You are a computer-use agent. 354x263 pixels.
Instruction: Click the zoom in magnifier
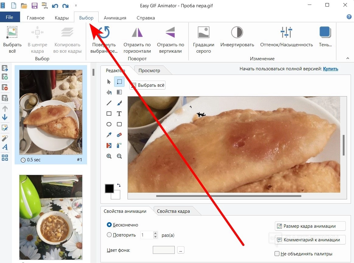(109, 156)
